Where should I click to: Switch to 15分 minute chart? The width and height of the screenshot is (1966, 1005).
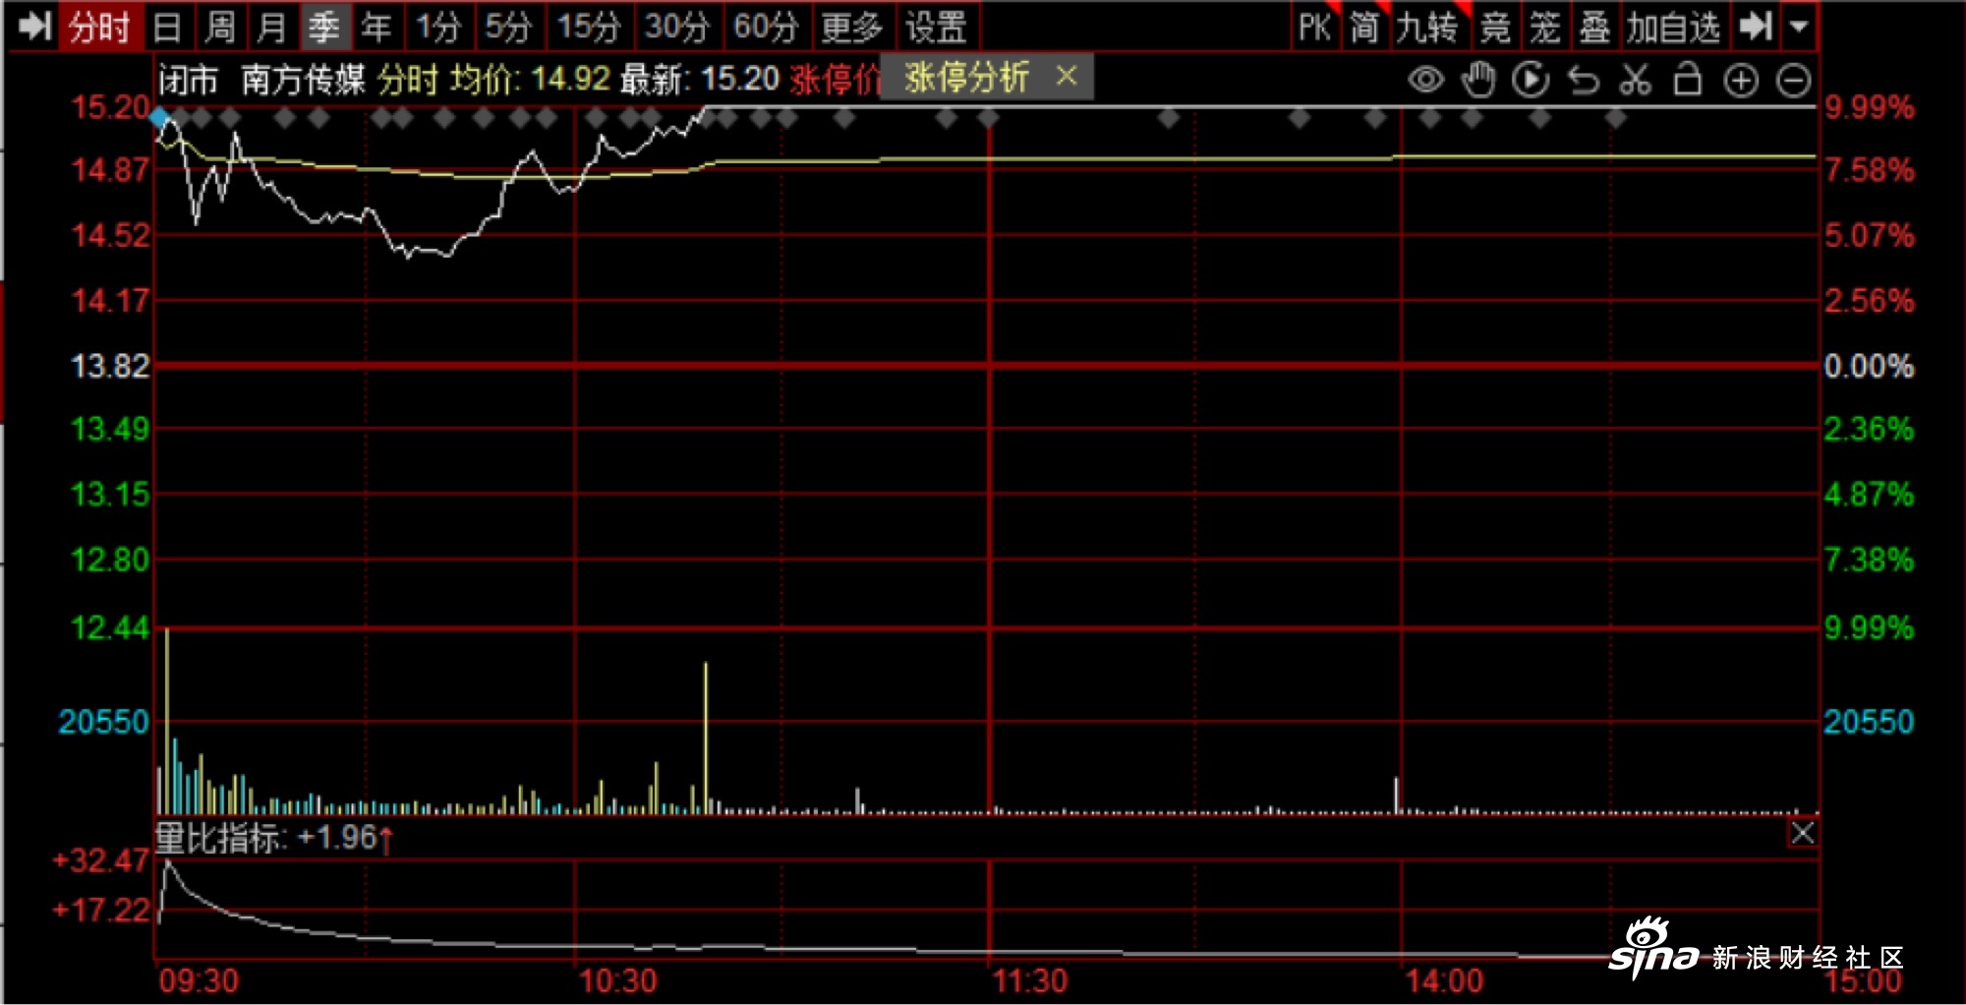tap(589, 27)
